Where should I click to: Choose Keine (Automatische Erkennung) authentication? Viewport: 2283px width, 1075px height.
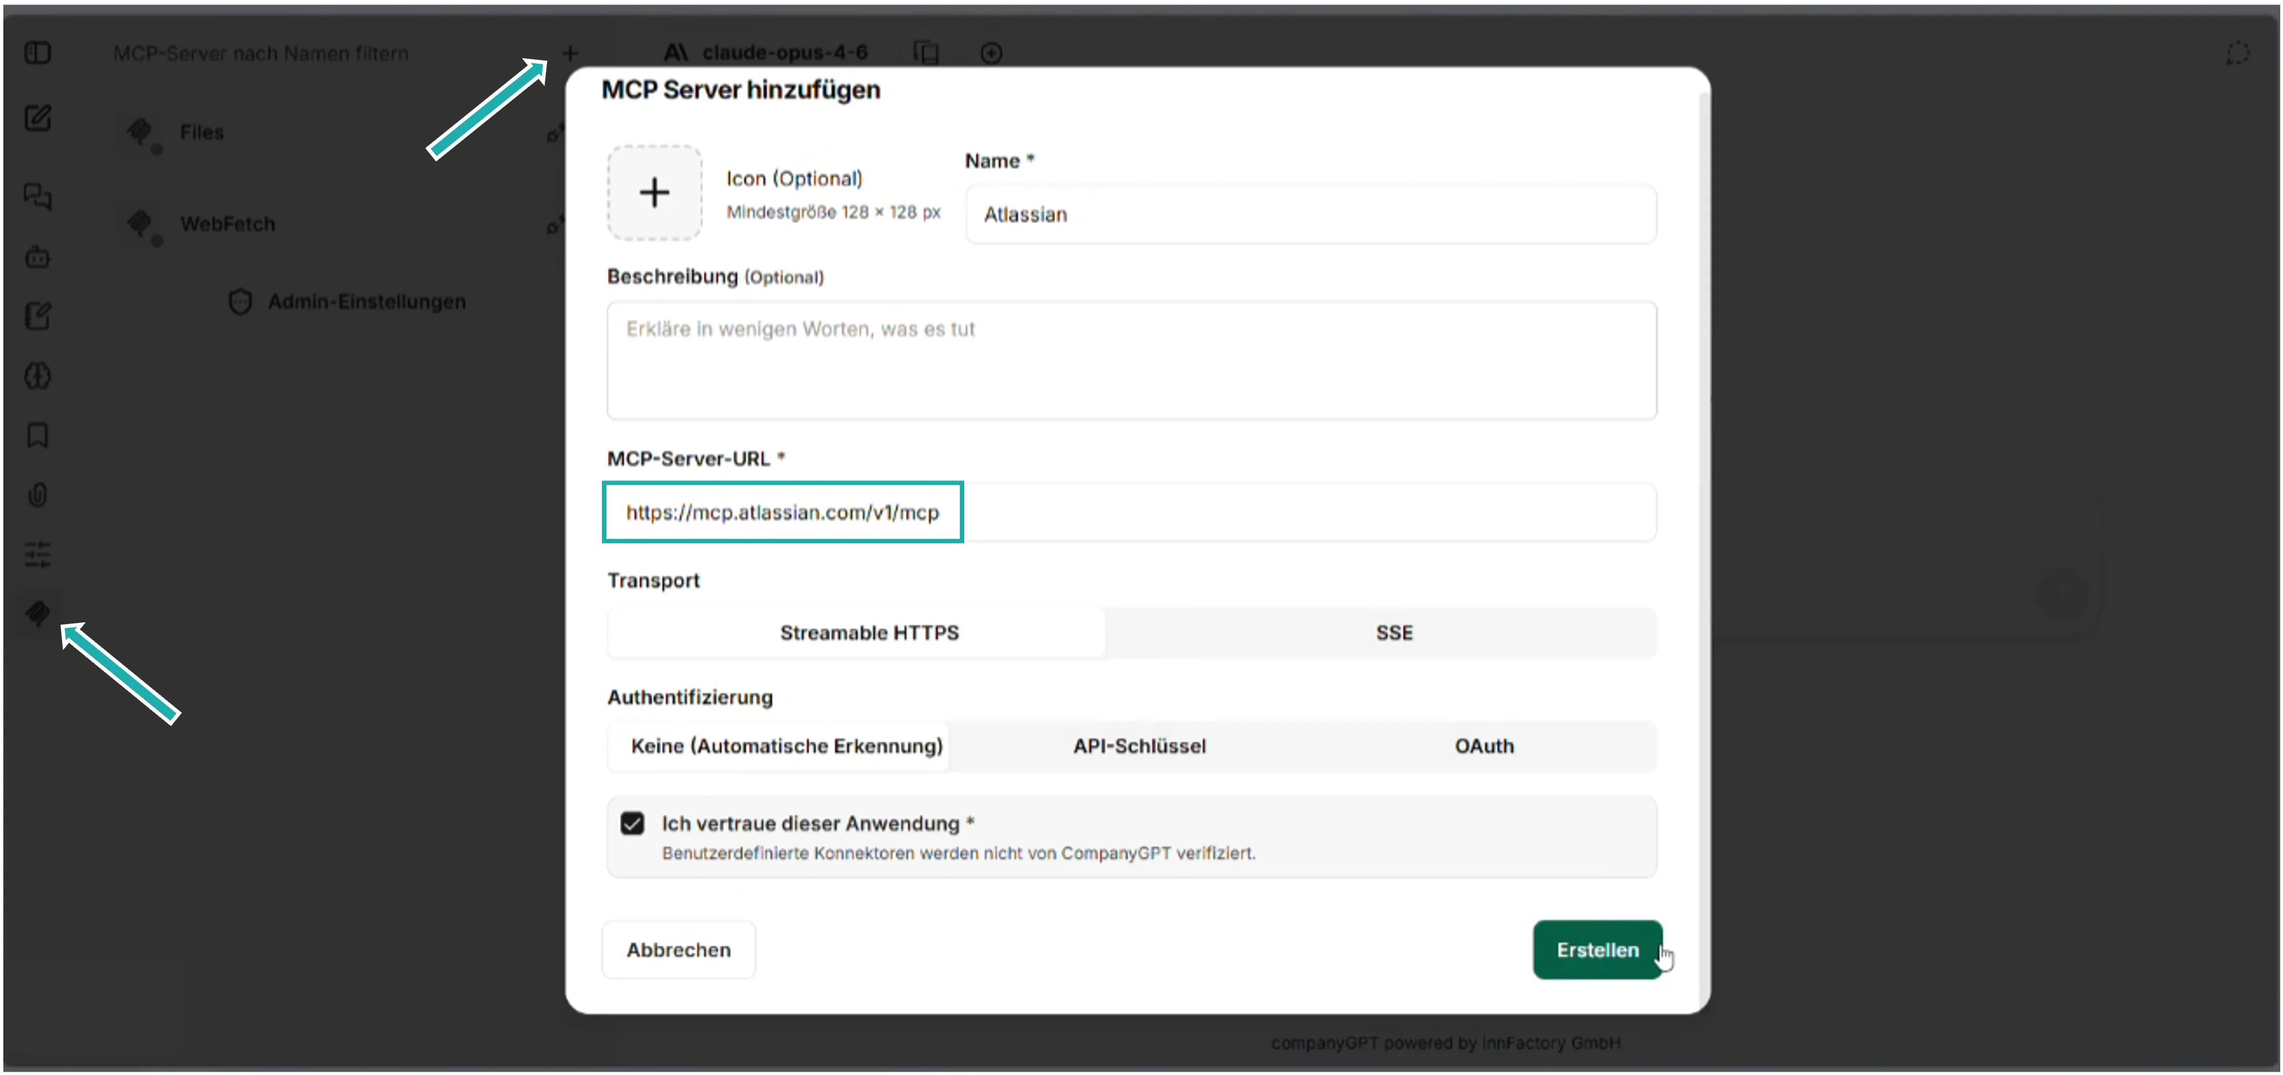[778, 746]
